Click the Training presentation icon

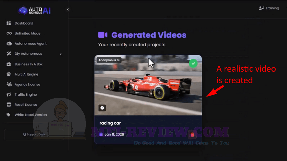[x=261, y=8]
